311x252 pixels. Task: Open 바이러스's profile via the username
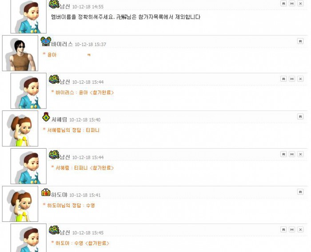pos(62,44)
